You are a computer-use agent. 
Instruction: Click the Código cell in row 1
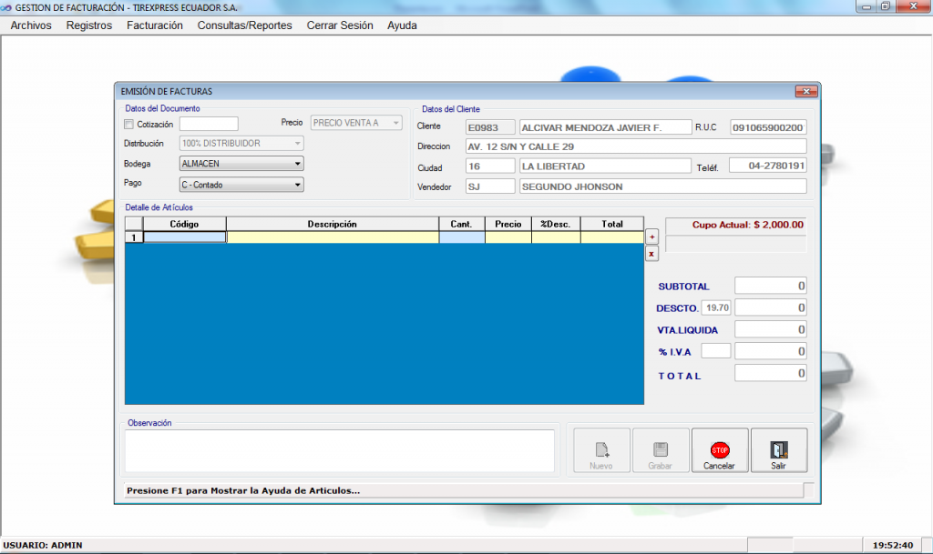point(185,237)
